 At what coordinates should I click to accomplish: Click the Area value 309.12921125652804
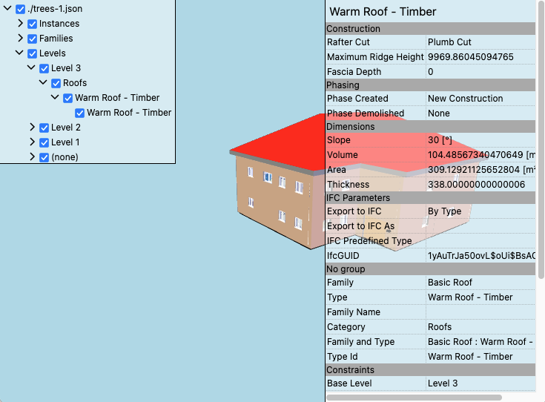coord(481,170)
